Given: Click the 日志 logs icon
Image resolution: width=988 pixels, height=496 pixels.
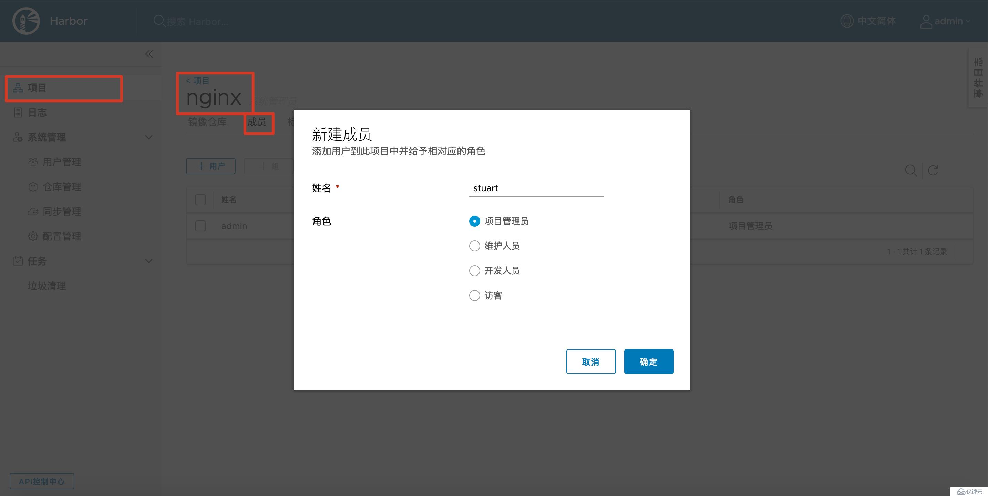Looking at the screenshot, I should click(18, 112).
